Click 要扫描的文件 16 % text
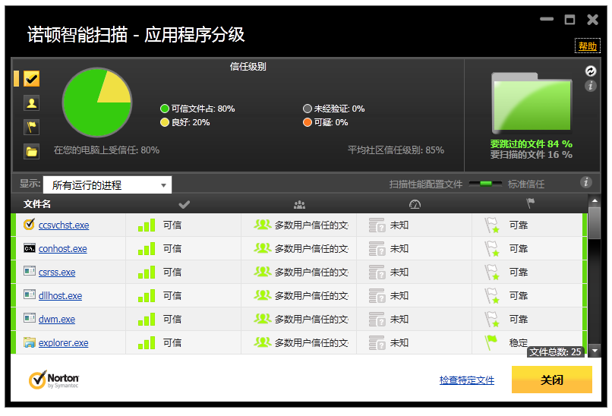This screenshot has height=416, width=612. click(532, 155)
